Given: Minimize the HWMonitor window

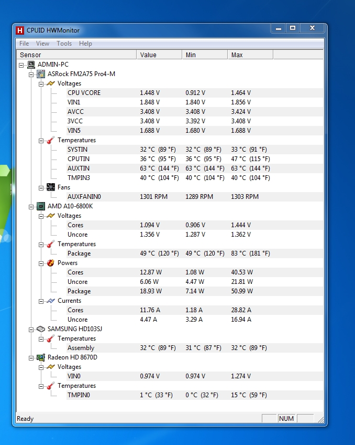Looking at the screenshot, I should point(278,28).
